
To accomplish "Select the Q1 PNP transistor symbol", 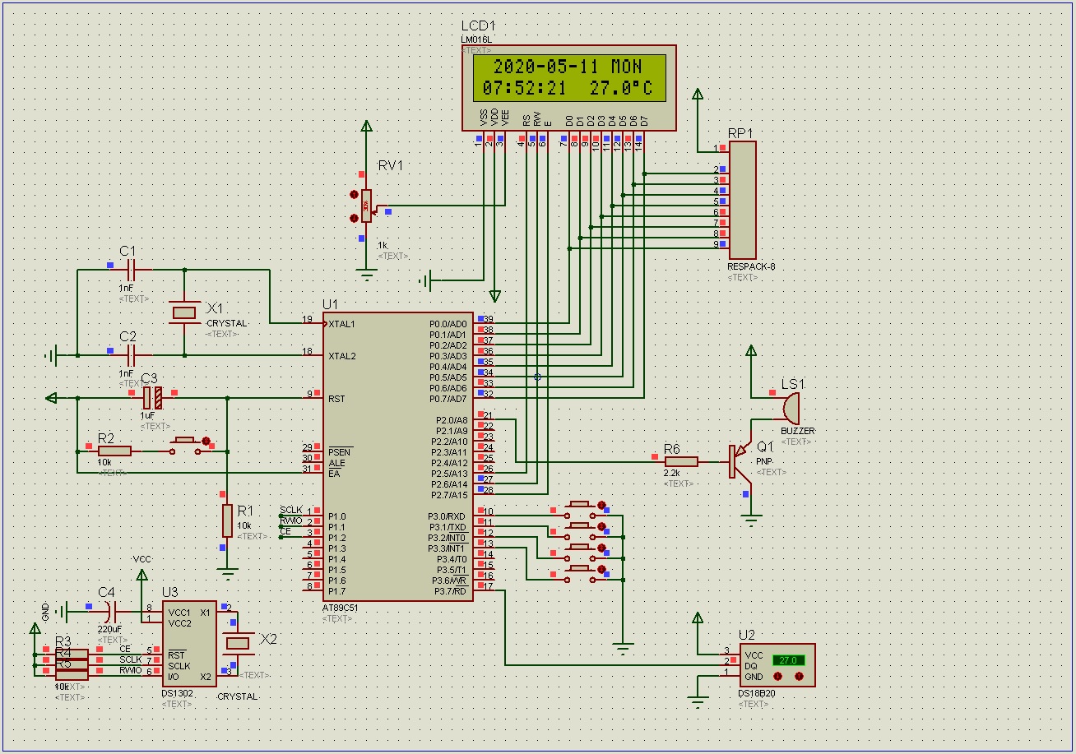I will pos(738,461).
